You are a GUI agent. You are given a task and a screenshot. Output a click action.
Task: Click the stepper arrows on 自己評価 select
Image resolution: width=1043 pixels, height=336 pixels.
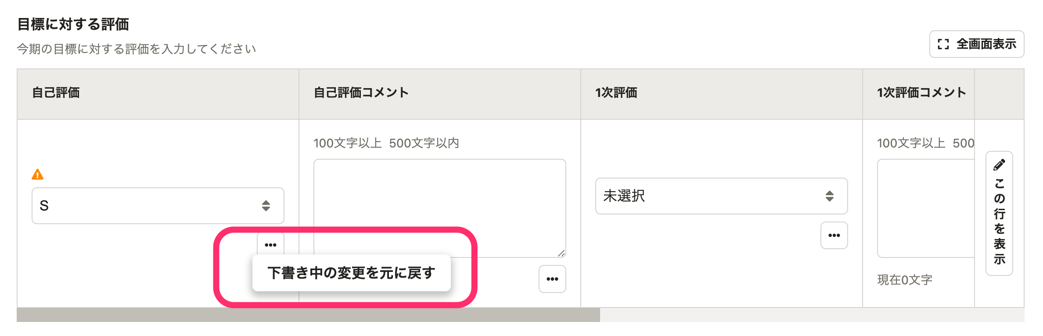pyautogui.click(x=266, y=206)
